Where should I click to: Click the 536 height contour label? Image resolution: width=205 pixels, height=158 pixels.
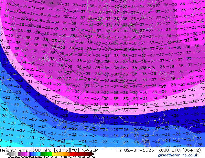coord(140,128)
